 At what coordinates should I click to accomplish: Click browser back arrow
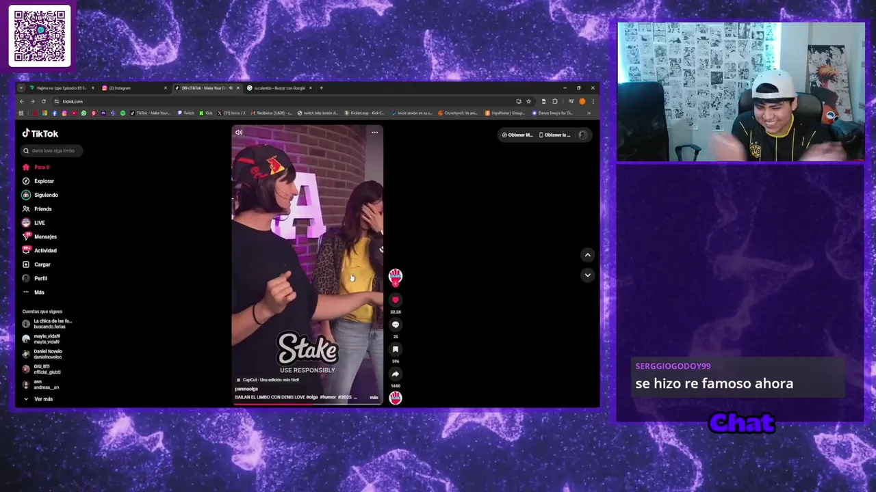(21, 101)
